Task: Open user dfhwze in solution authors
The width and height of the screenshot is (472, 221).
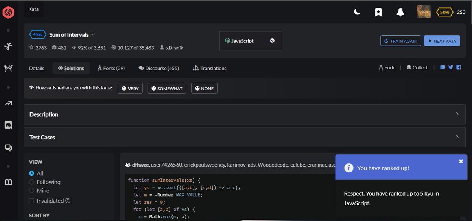Action: click(140, 165)
